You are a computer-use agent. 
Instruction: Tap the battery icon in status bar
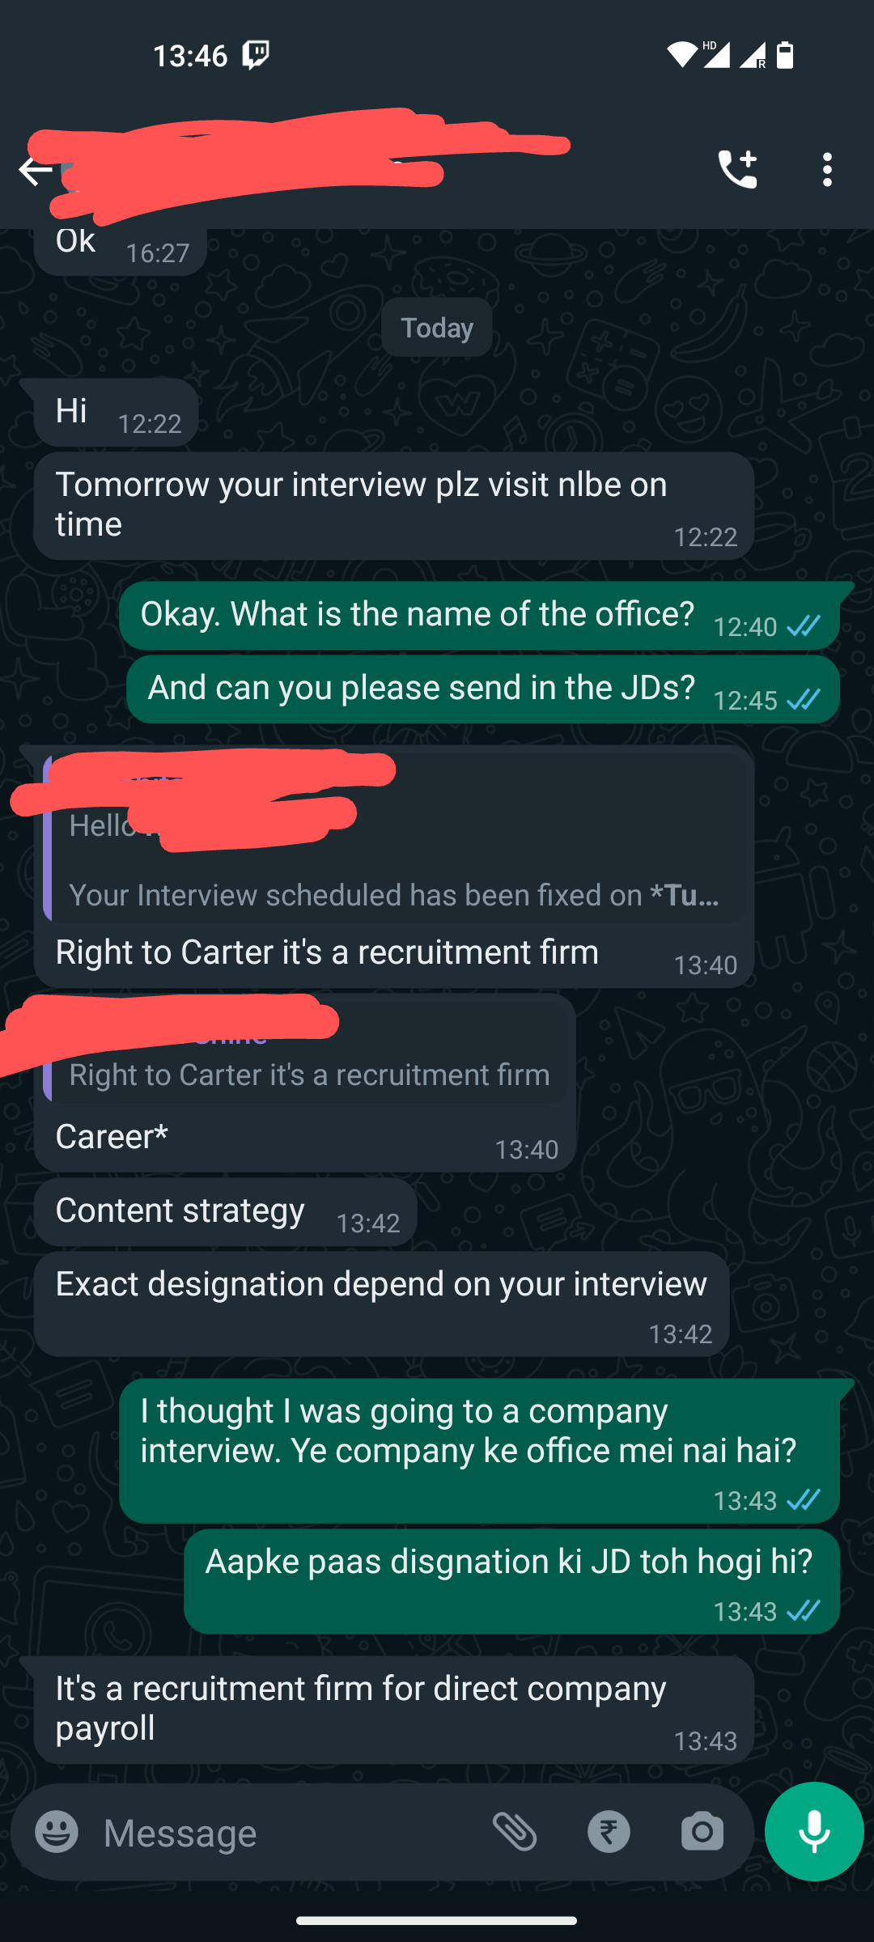click(785, 55)
